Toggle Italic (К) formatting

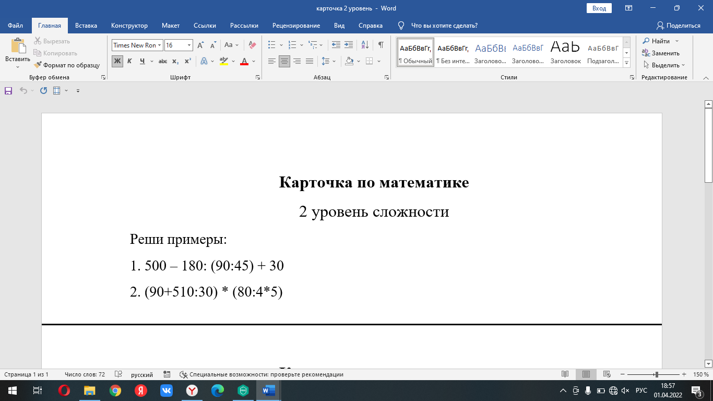(129, 61)
